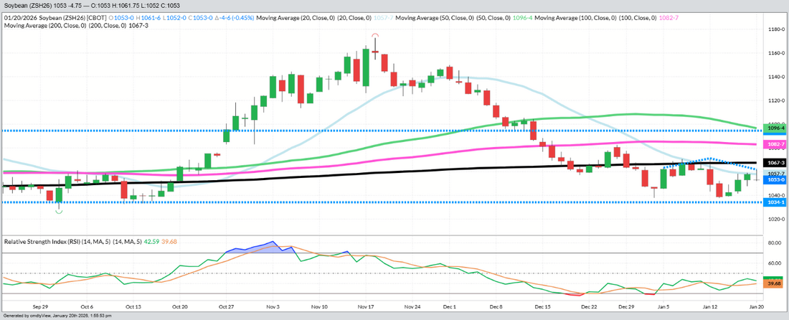Click the '80.00' RSI axis label
The height and width of the screenshot is (320, 789).
(x=775, y=243)
